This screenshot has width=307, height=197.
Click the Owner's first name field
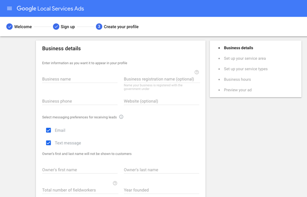pos(80,169)
